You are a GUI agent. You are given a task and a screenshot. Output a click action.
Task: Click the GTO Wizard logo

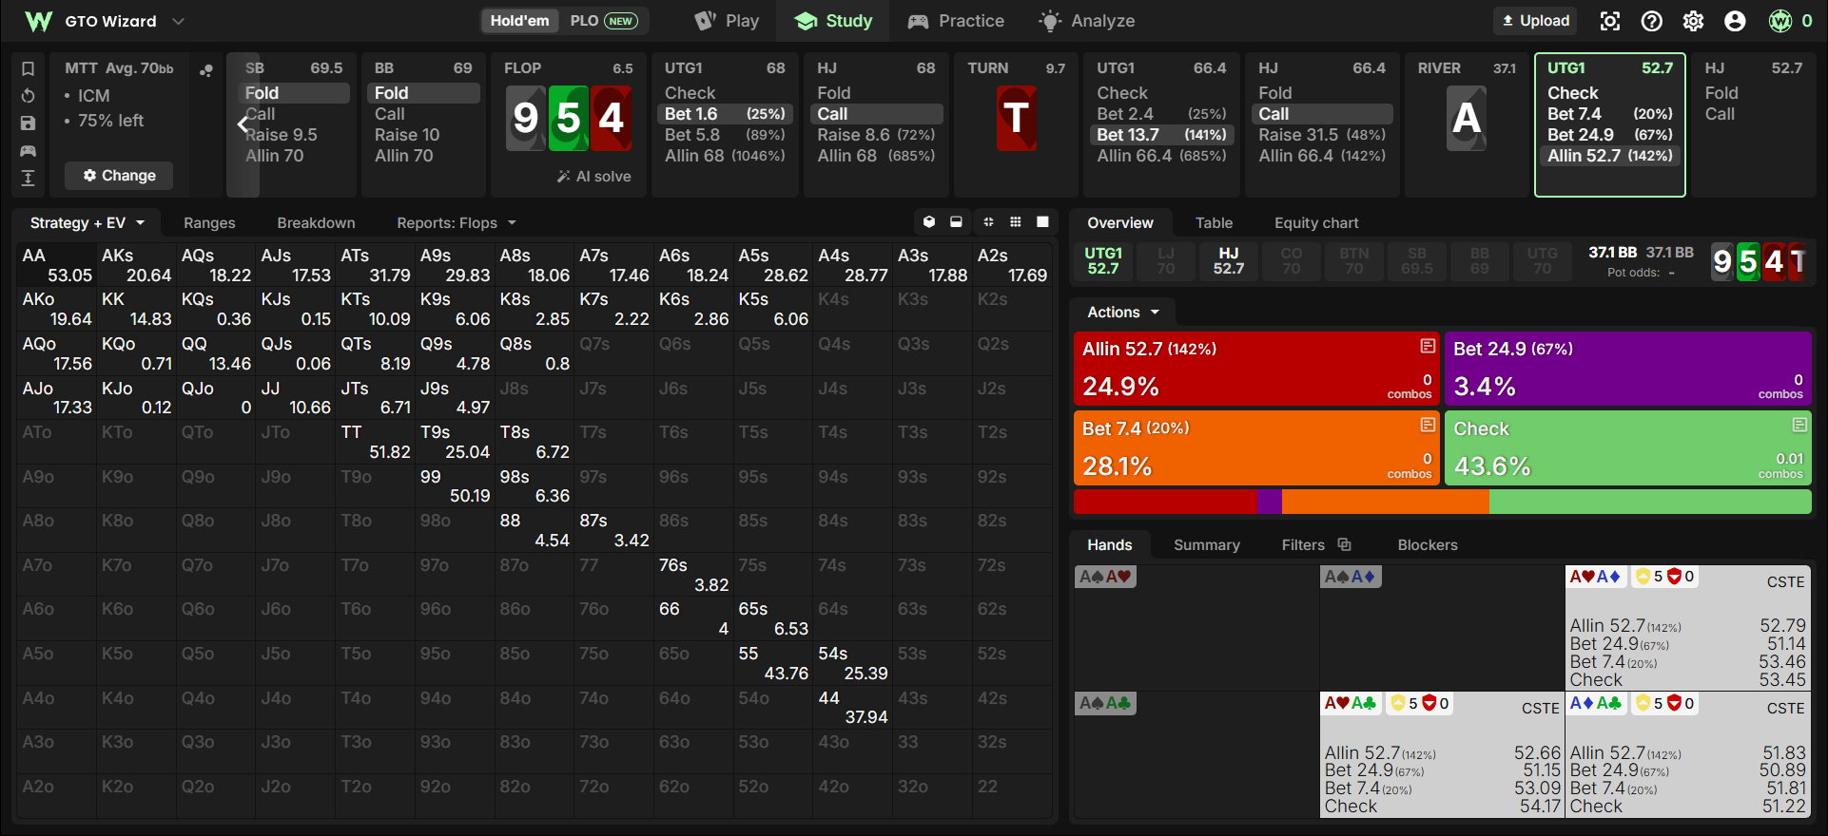coord(38,21)
